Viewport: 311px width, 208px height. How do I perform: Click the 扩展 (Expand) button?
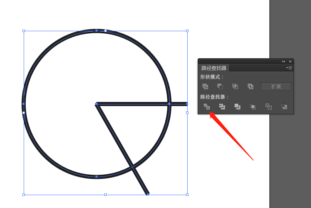(x=276, y=87)
